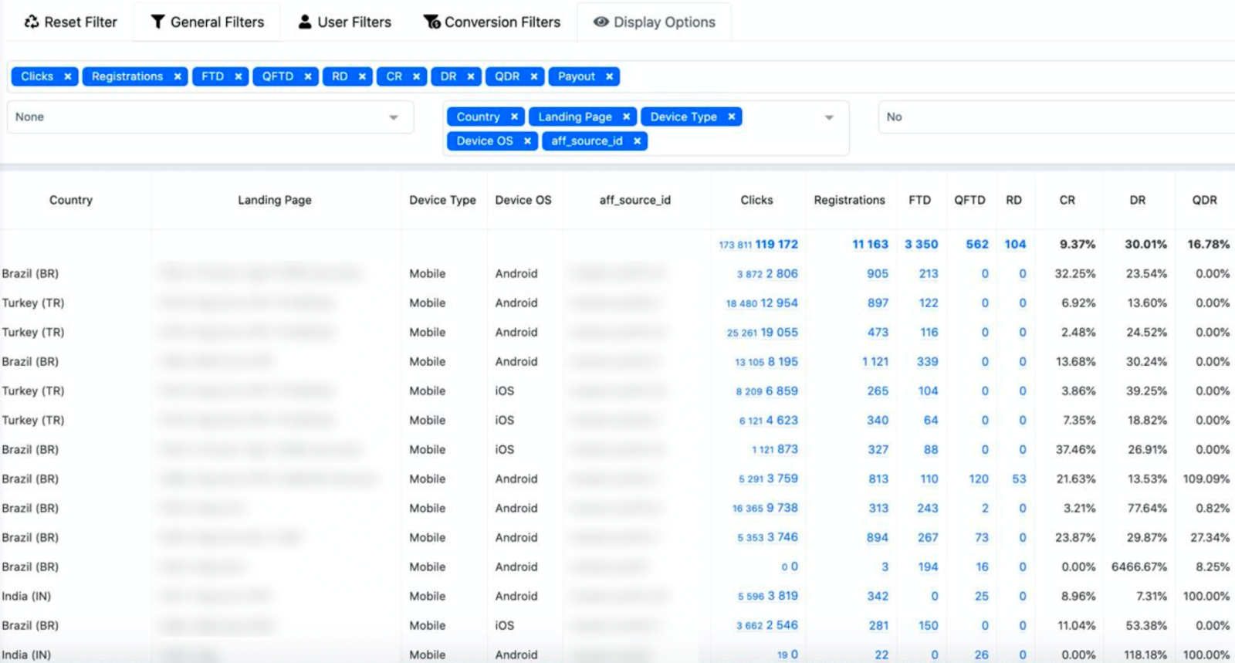Click FTD value 213
1235x663 pixels.
(929, 273)
